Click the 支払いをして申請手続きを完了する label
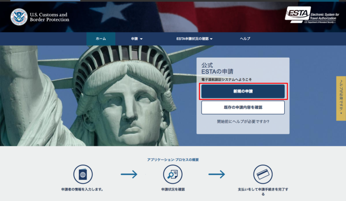346x201 pixels. 263,192
